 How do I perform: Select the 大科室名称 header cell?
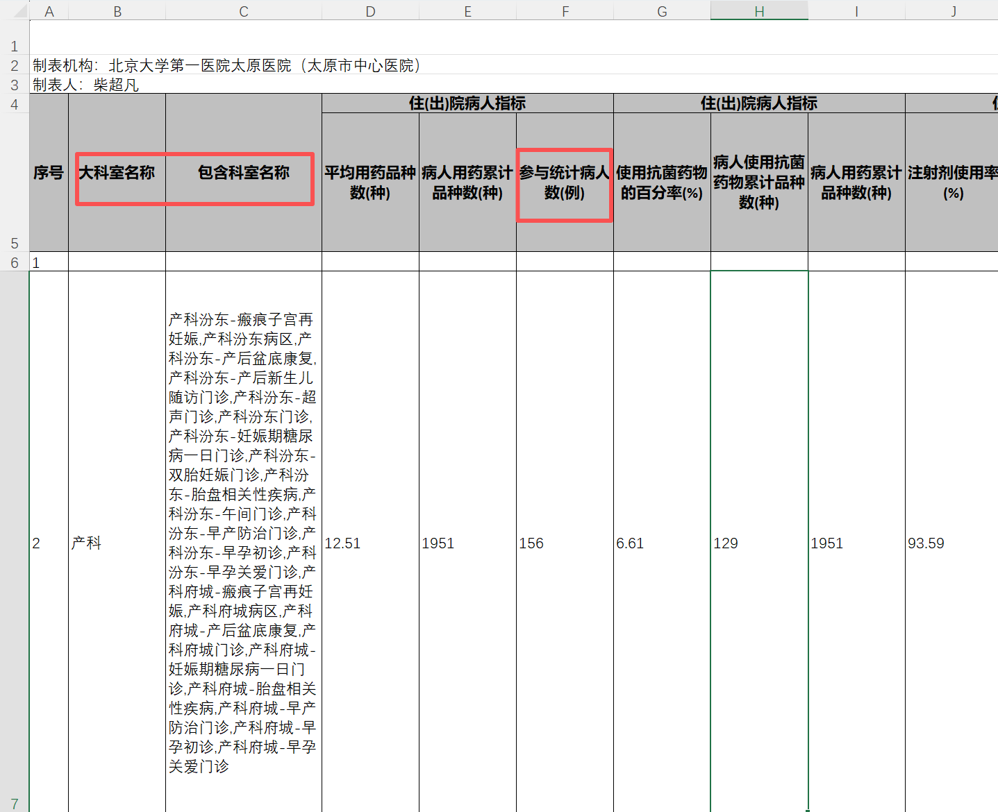(x=117, y=173)
